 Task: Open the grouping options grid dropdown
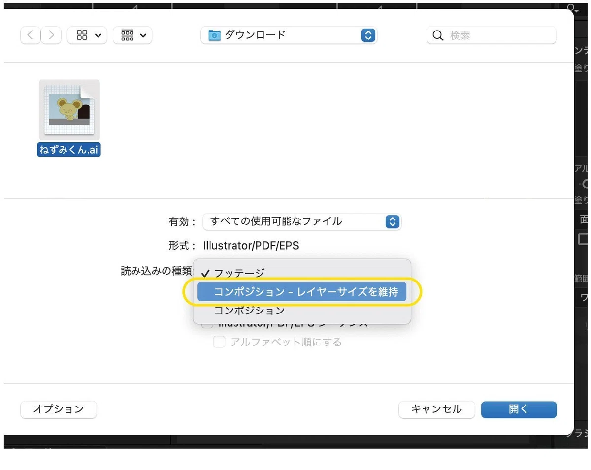132,35
